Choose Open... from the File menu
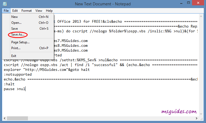The width and height of the screenshot is (206, 123). click(28, 23)
